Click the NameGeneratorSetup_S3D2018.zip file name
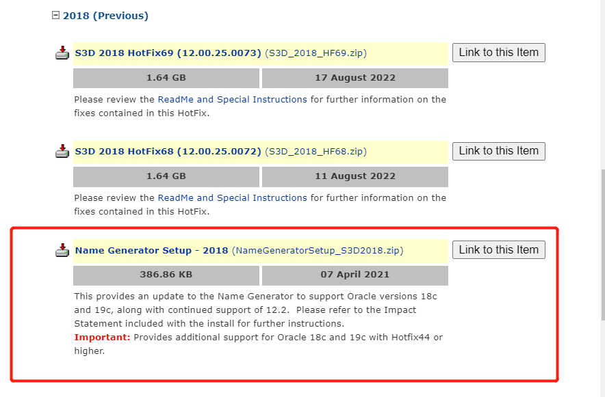Screen dimensions: 605x397 click(318, 250)
